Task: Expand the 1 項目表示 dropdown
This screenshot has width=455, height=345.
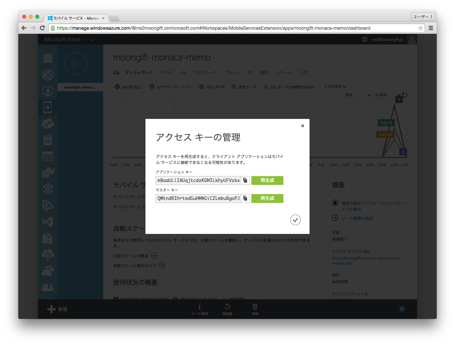Action: [335, 87]
